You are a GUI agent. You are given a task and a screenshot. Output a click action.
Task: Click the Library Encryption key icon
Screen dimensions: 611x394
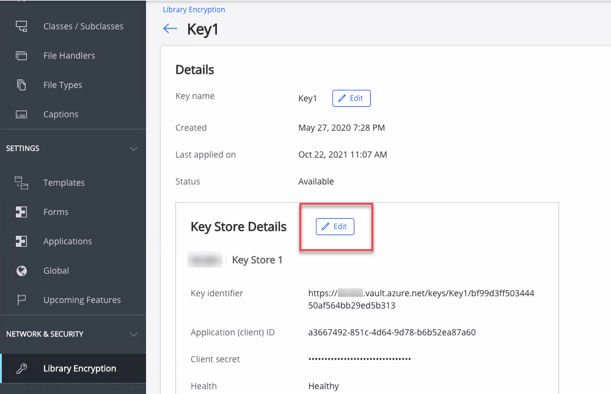[21, 368]
